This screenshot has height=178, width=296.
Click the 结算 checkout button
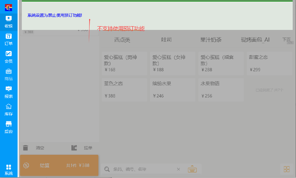tap(59, 165)
